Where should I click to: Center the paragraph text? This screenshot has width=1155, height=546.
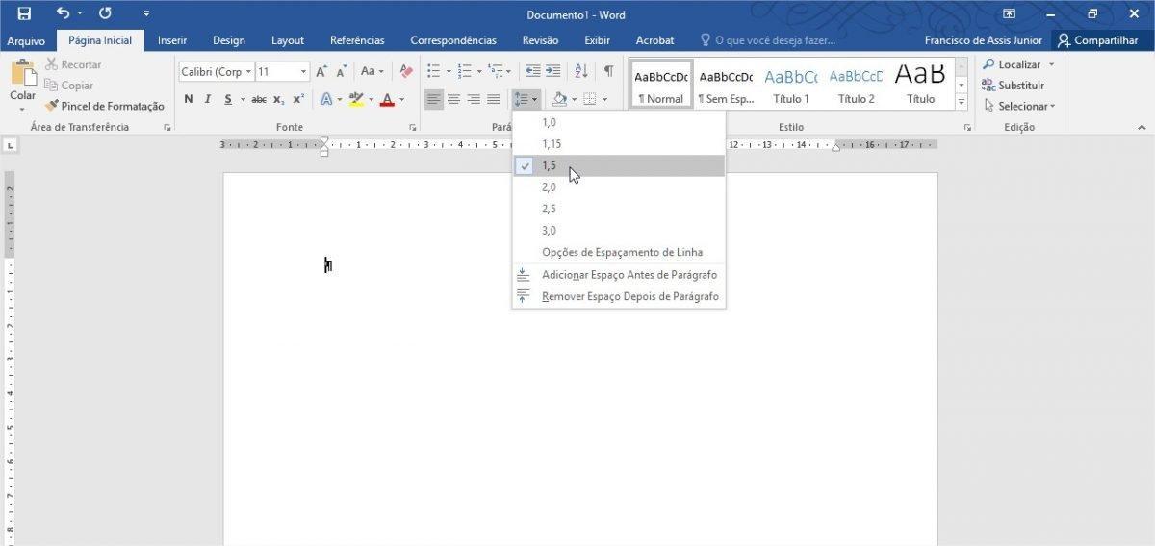pyautogui.click(x=453, y=99)
